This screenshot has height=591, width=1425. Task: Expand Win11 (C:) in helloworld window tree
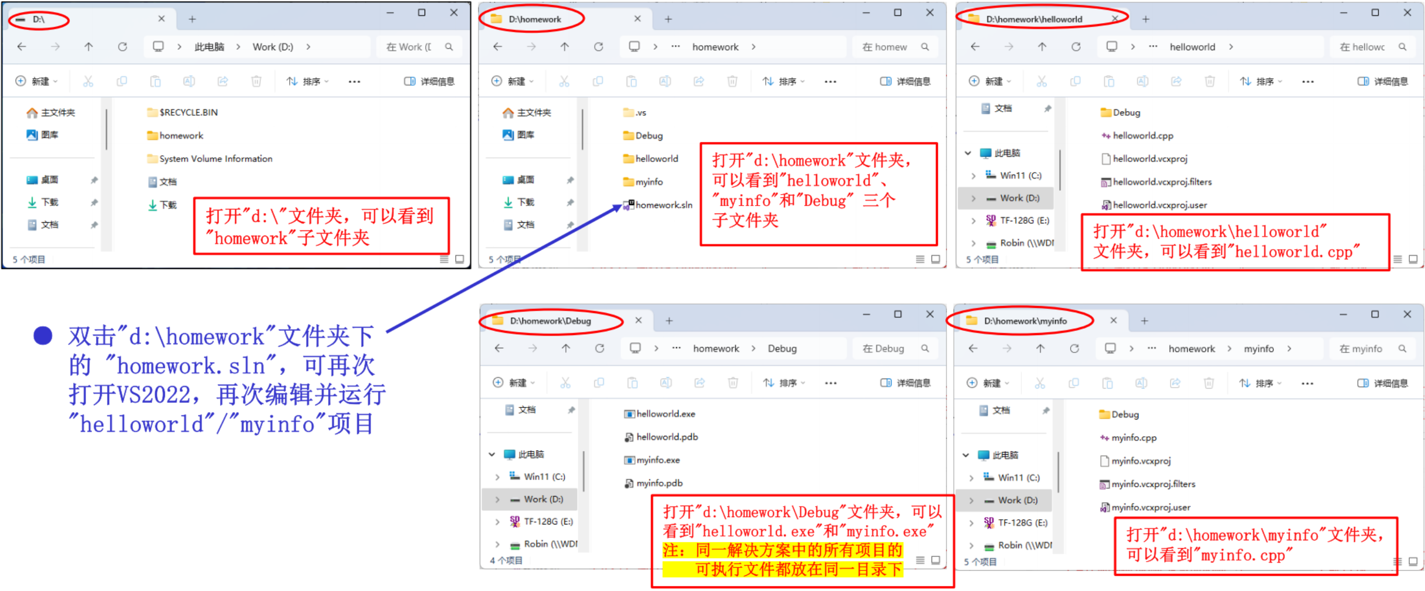pyautogui.click(x=974, y=176)
